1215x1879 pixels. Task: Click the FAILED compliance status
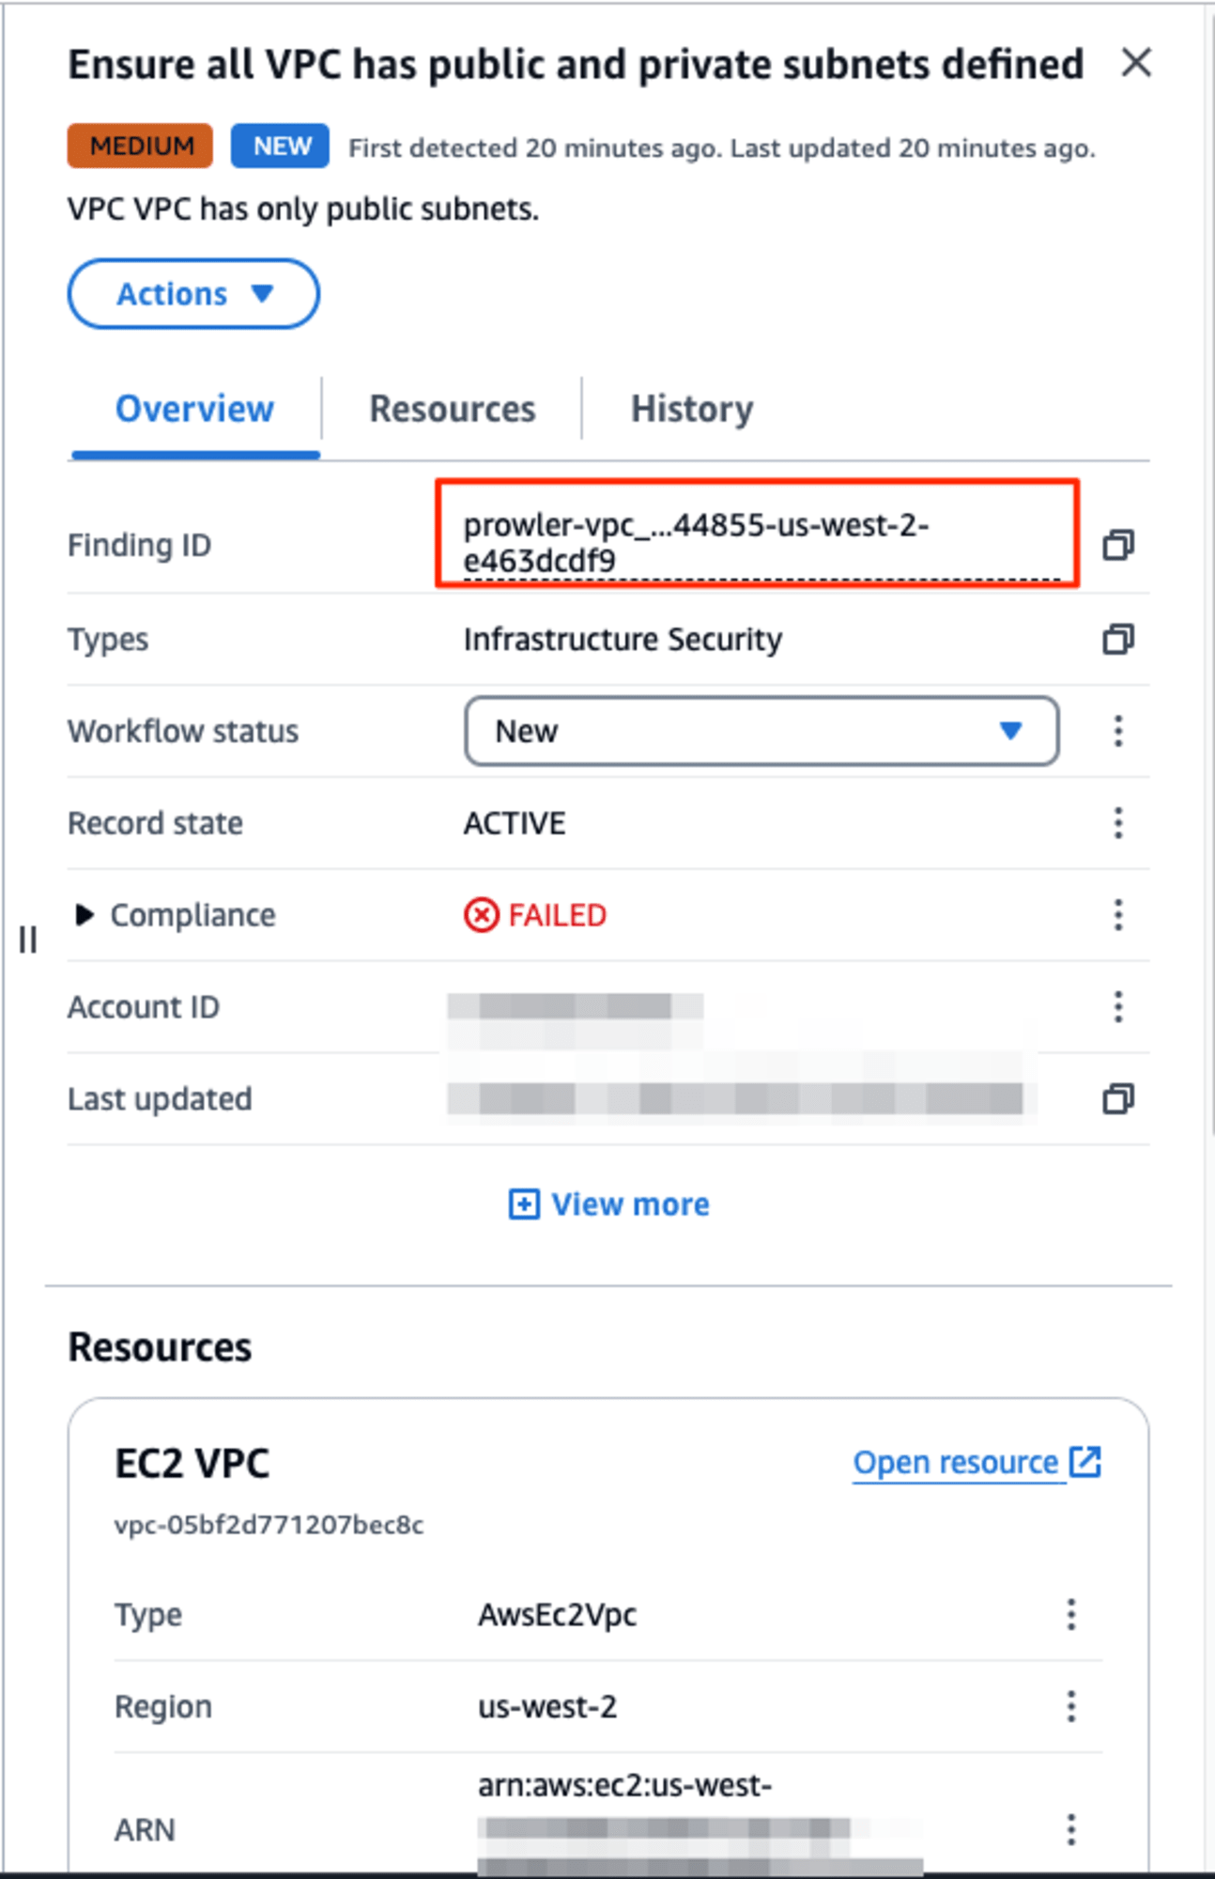[x=557, y=915]
